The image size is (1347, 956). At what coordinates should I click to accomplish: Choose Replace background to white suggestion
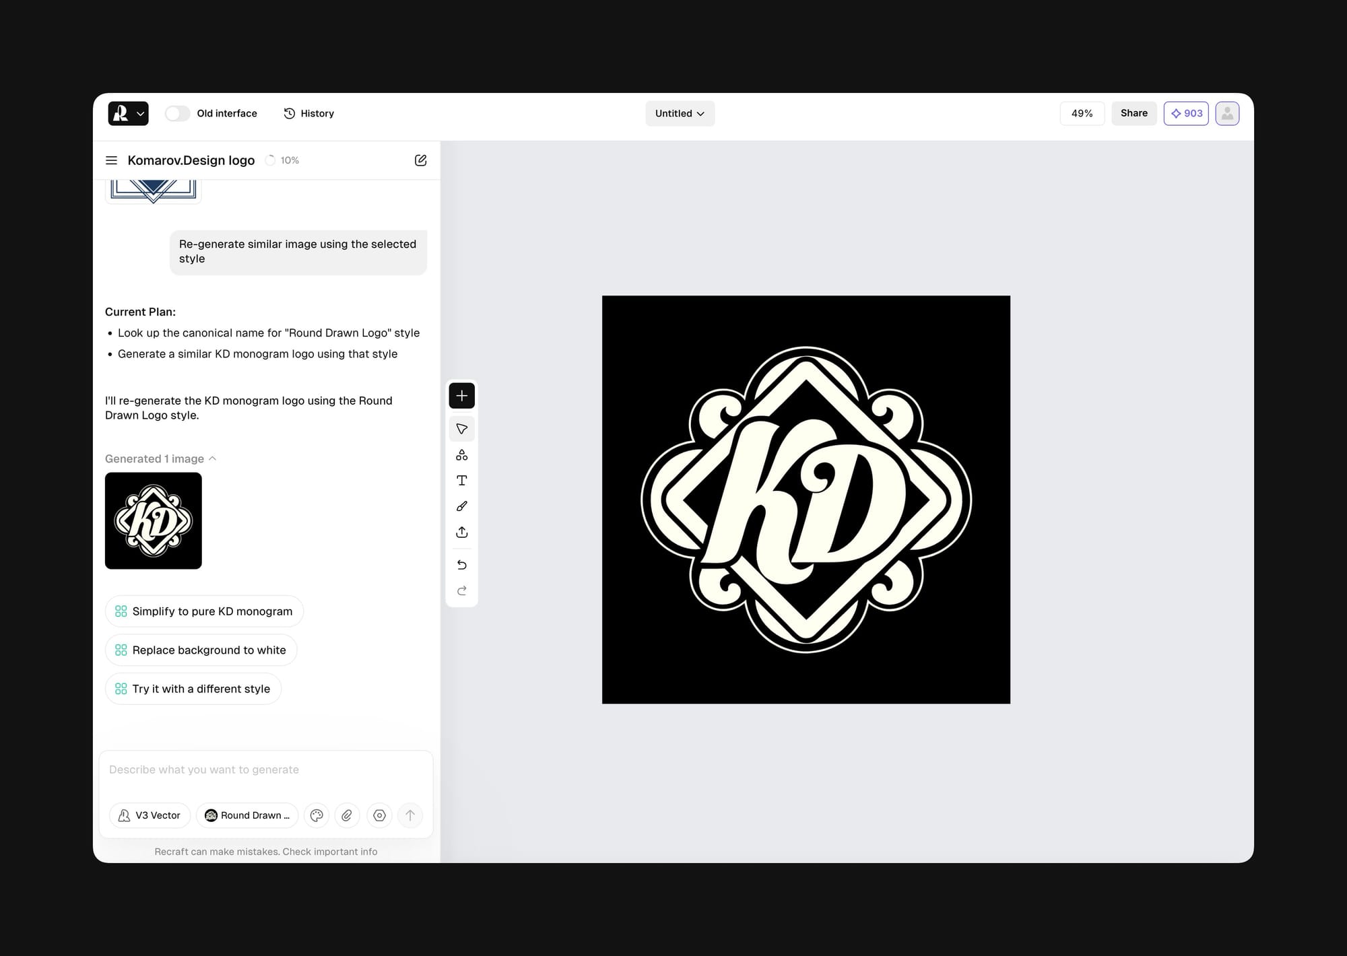point(201,650)
